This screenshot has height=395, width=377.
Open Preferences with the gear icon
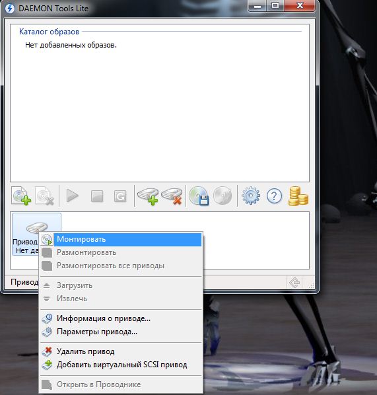(x=251, y=196)
